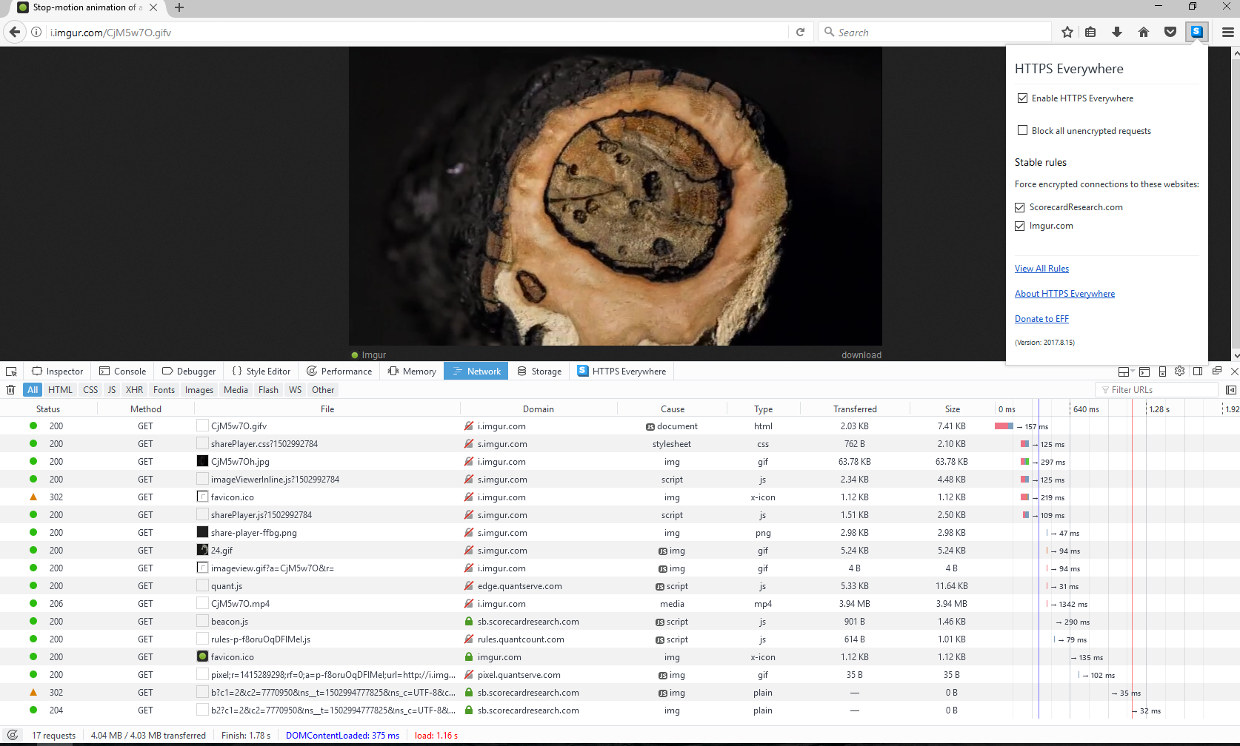The image size is (1240, 746).
Task: Click the CjM5w7Oh.jpg thumbnail icon
Action: pyautogui.click(x=202, y=461)
